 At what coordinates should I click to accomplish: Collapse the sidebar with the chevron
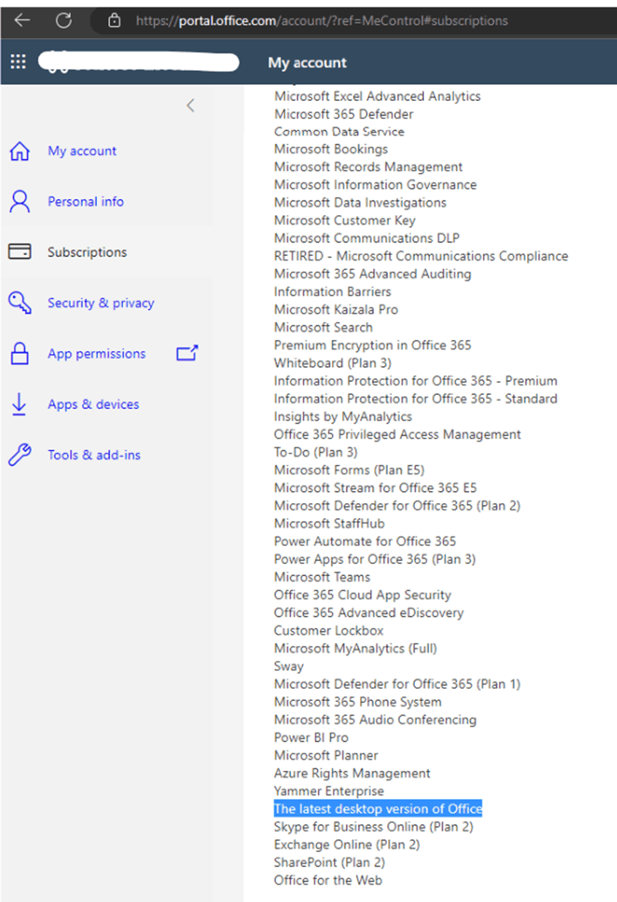pos(190,105)
